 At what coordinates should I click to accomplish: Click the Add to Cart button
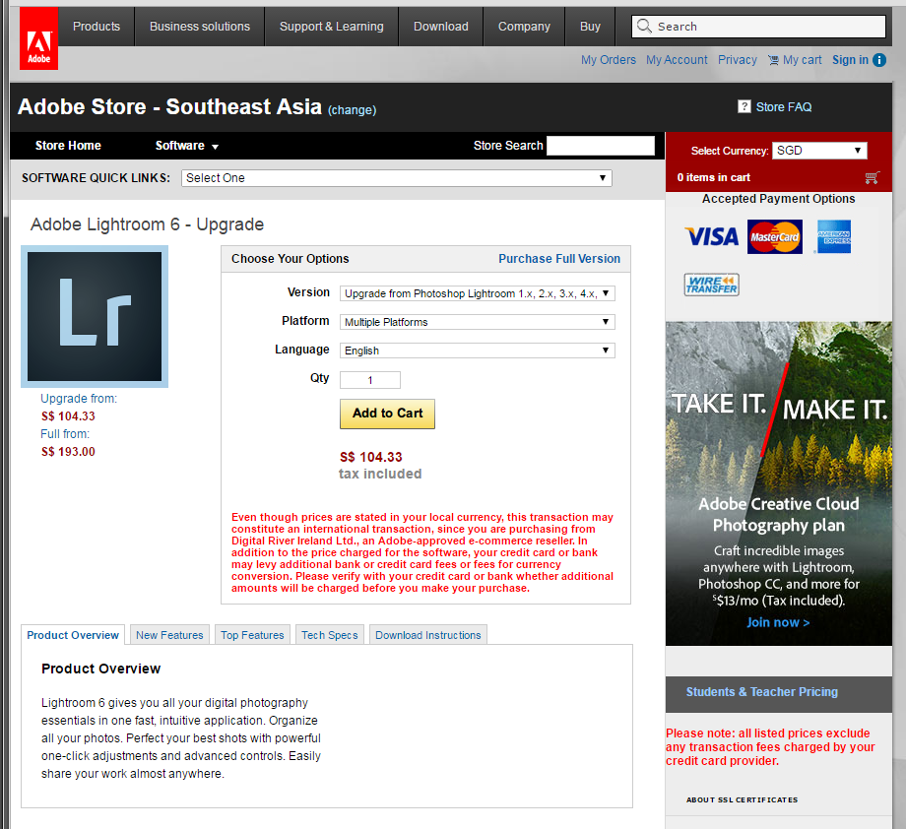point(387,414)
